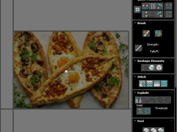177x132 pixels.
Task: Collapse the Explode rollout arrow
Action: coord(135,92)
